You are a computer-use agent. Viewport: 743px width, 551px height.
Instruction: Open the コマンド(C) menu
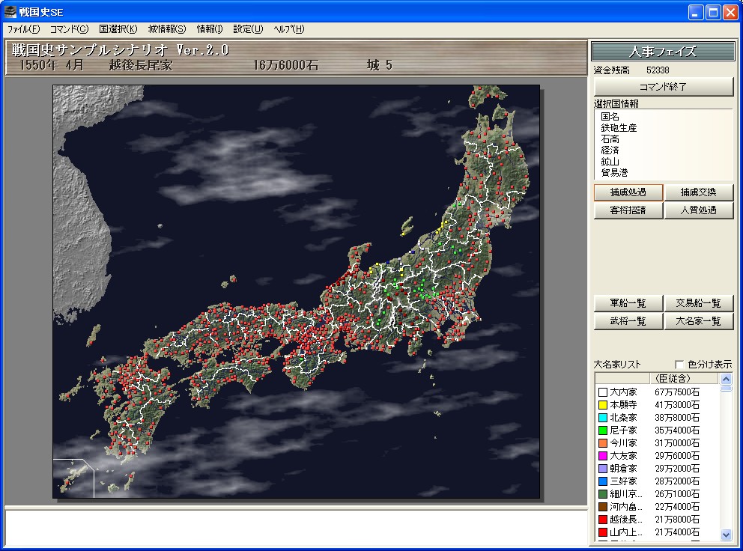click(69, 29)
